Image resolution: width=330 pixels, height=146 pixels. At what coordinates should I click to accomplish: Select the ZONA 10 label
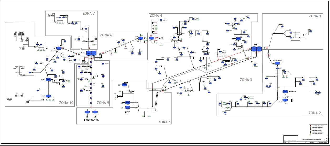(66, 102)
